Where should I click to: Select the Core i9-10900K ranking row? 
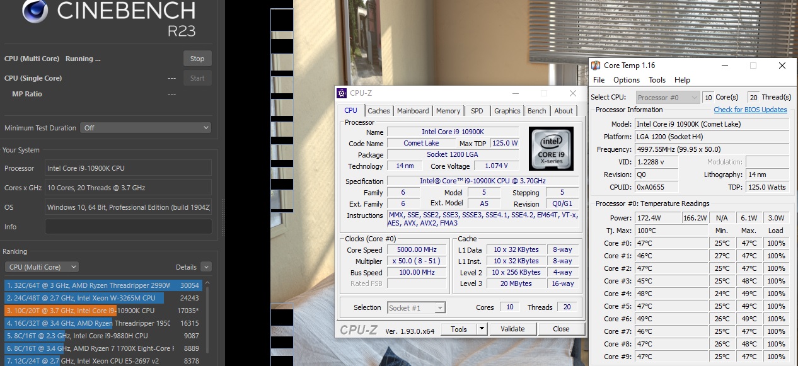click(x=103, y=311)
